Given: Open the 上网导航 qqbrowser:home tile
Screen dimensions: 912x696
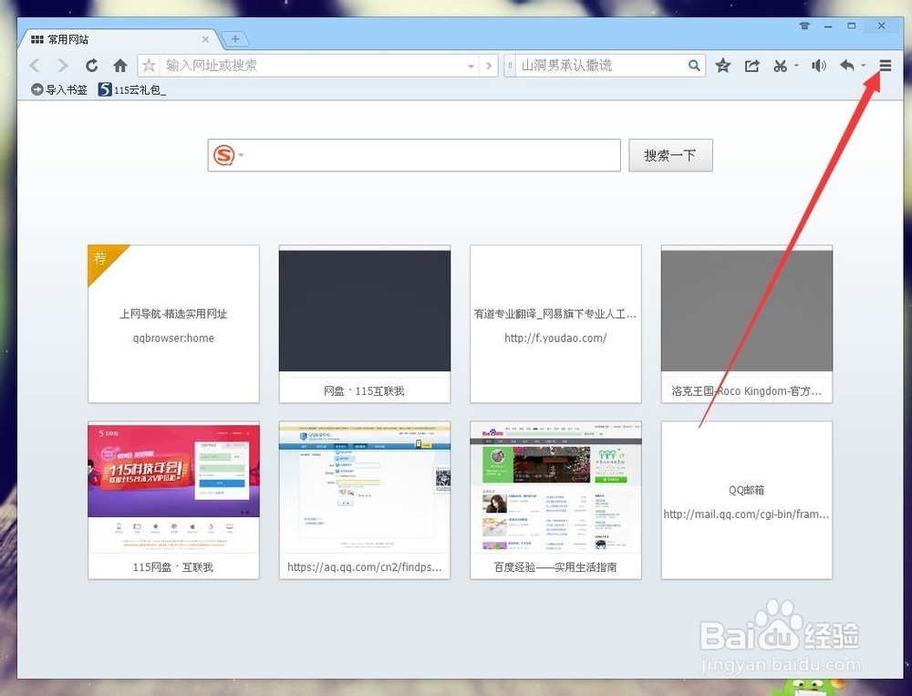Looking at the screenshot, I should coord(173,324).
